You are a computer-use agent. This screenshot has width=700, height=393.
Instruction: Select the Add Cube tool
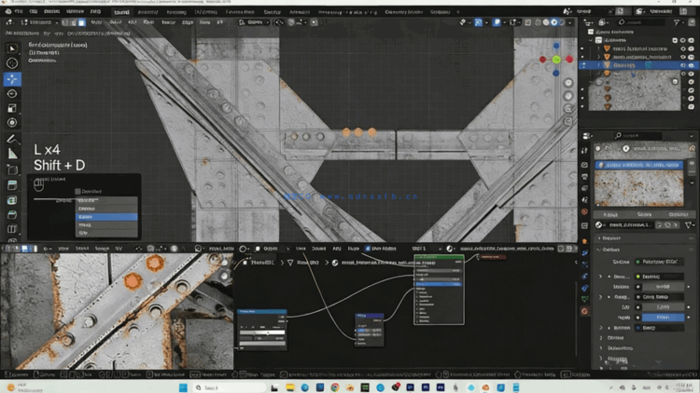point(12,169)
